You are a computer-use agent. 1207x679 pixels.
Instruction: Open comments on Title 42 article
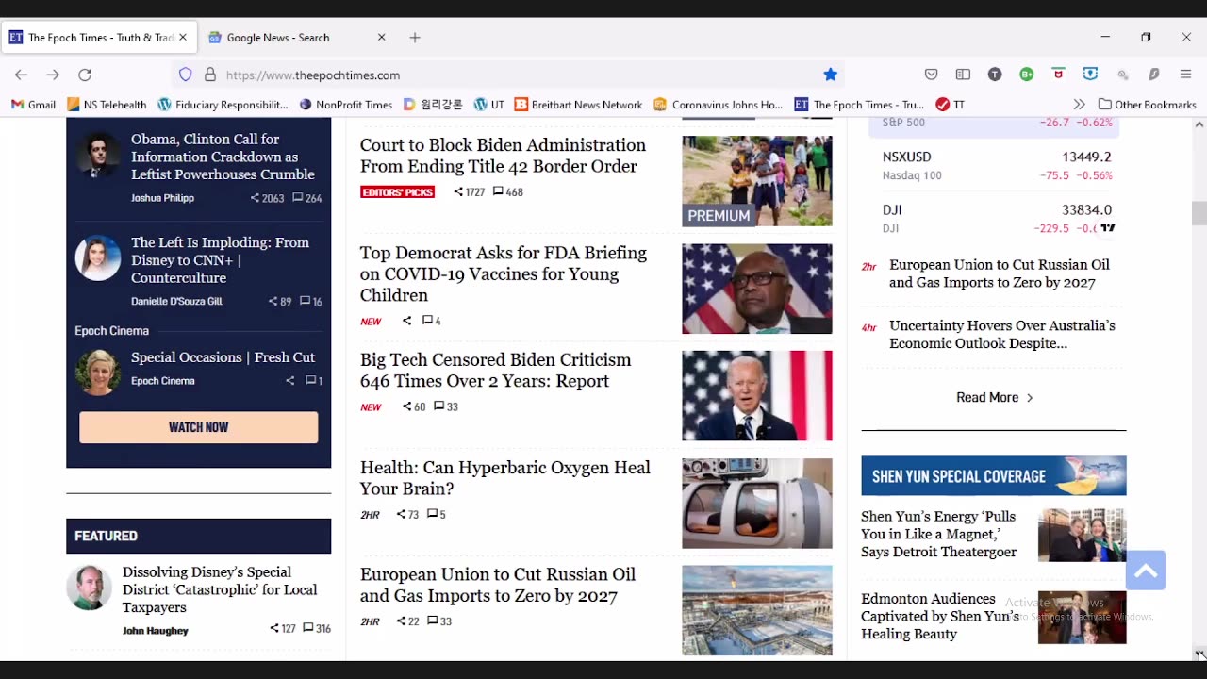pos(508,192)
